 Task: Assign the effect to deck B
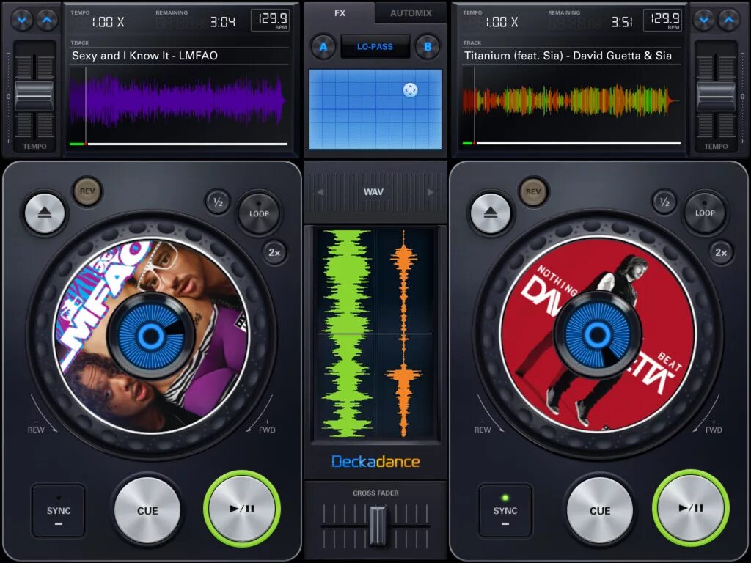(428, 47)
